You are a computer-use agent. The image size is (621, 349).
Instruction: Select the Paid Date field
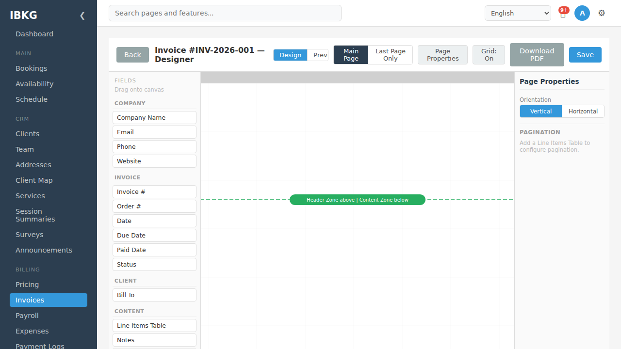154,250
